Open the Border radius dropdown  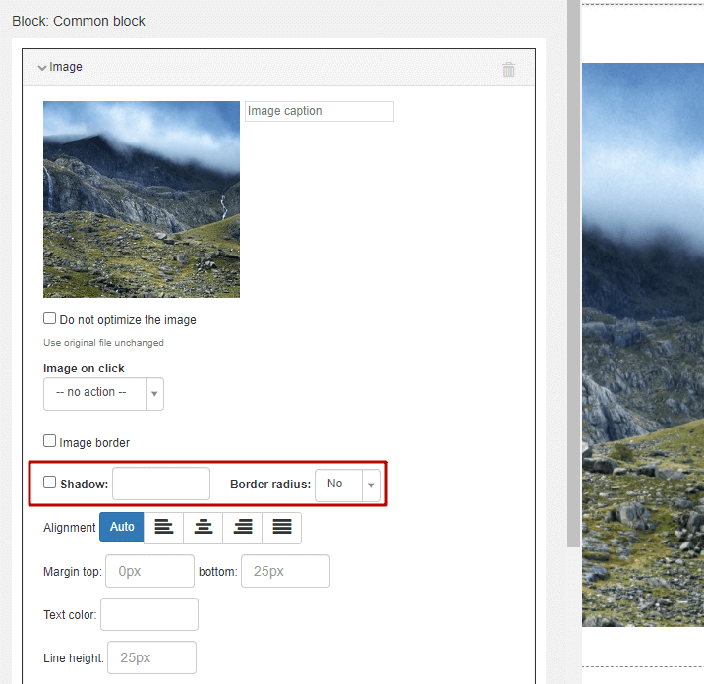[347, 485]
